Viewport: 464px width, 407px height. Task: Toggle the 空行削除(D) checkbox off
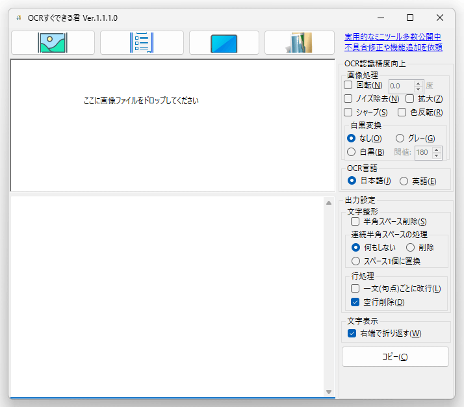click(355, 302)
